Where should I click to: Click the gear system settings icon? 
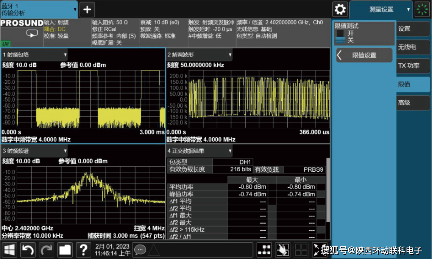coord(340,9)
